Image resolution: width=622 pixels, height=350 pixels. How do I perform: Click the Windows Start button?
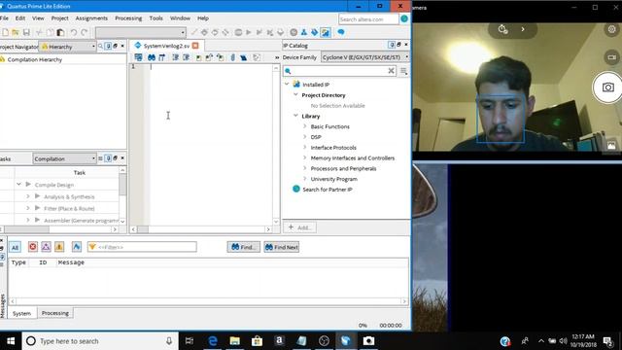[x=11, y=341]
